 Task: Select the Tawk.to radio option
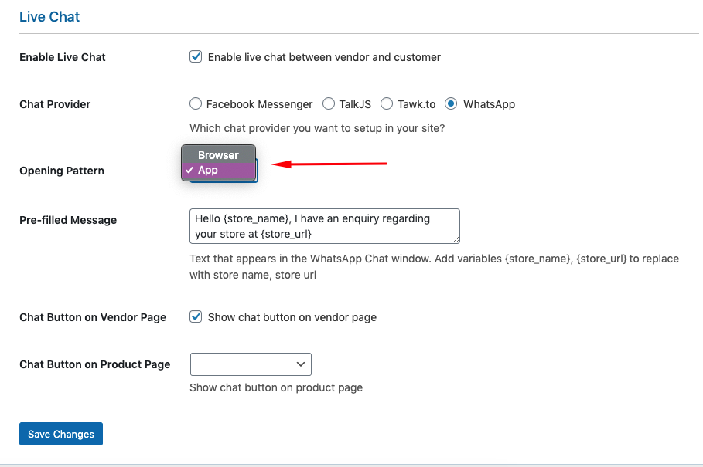(387, 103)
